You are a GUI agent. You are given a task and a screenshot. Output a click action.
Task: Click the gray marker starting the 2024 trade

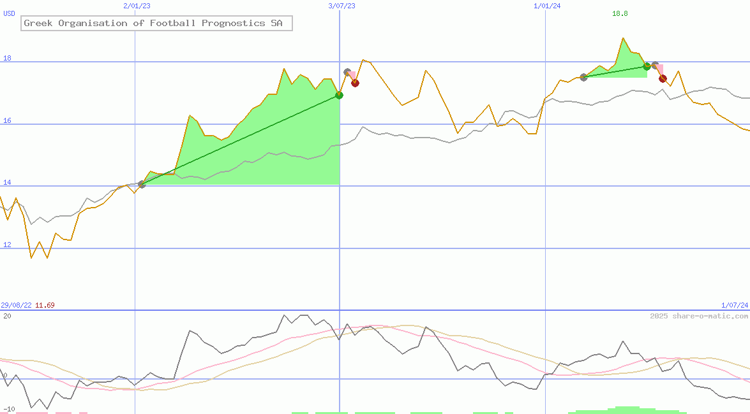(x=583, y=77)
